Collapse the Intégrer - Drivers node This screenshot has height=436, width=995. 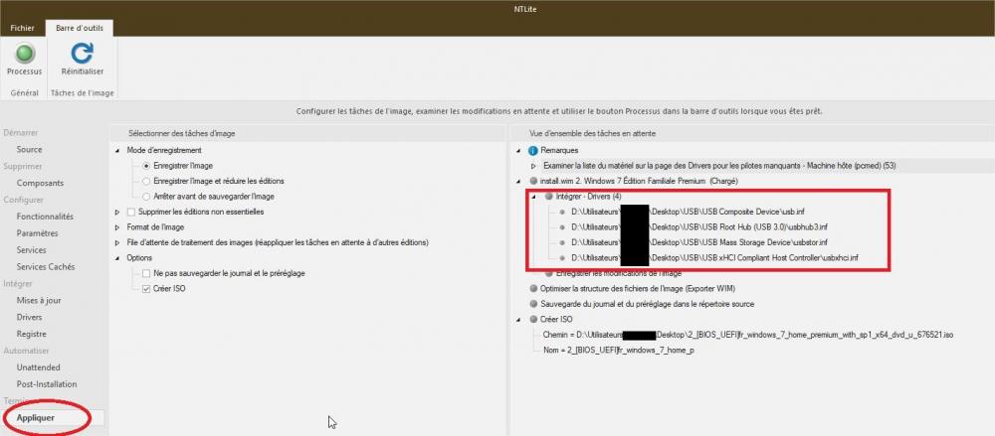click(x=533, y=197)
